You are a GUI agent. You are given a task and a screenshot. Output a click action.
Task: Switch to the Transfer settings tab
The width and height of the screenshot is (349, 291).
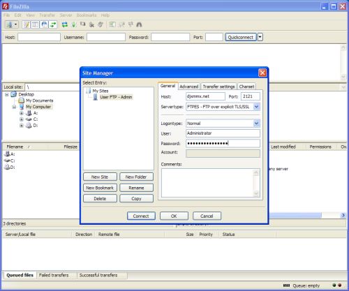(x=218, y=87)
